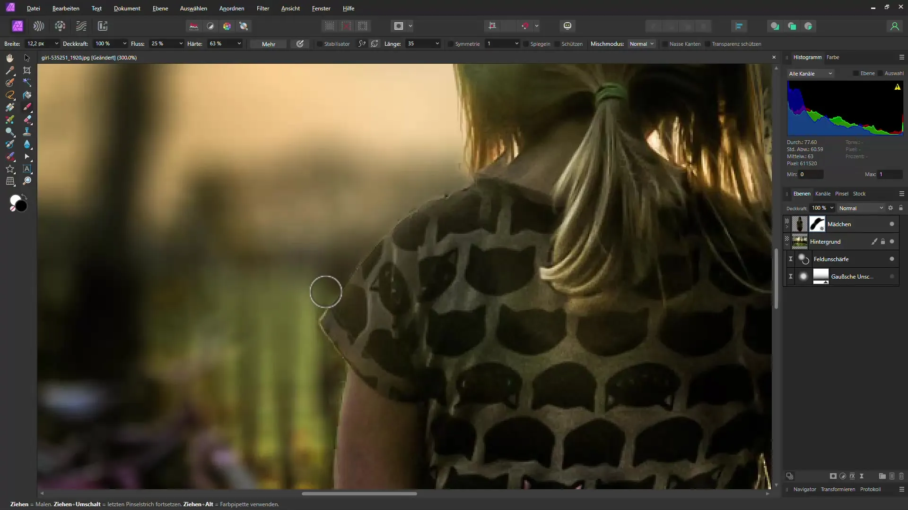Select the Flood Fill bucket tool
Screen dimensions: 908x510
coord(27,95)
